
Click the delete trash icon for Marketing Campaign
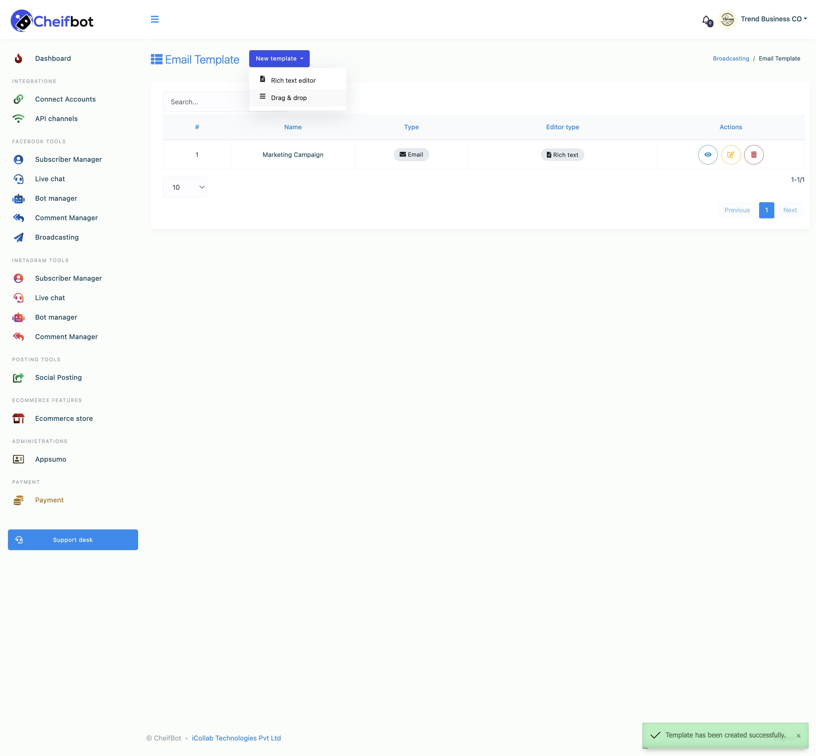click(x=753, y=154)
